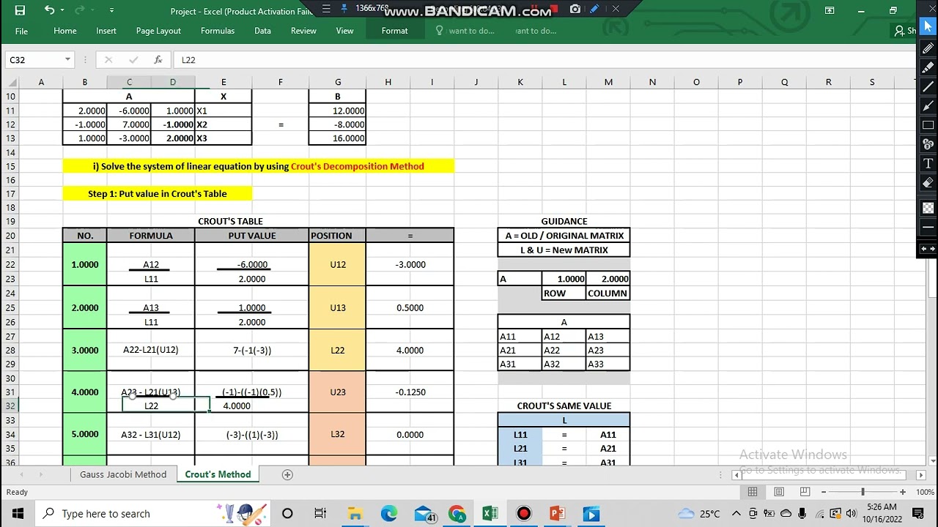Save the workbook using the floppy icon
938x527 pixels.
(x=20, y=10)
